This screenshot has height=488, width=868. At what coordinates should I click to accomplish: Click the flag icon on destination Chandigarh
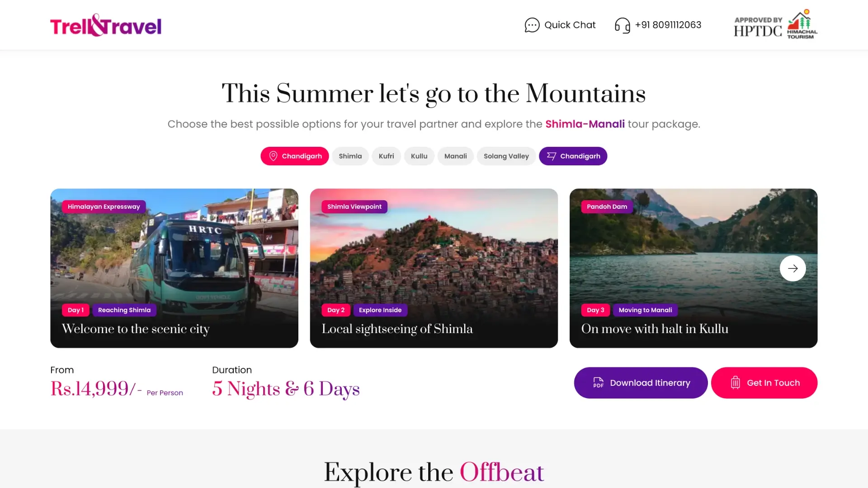pyautogui.click(x=551, y=156)
